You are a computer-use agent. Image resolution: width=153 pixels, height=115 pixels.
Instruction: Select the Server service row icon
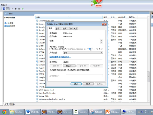coord(37,33)
